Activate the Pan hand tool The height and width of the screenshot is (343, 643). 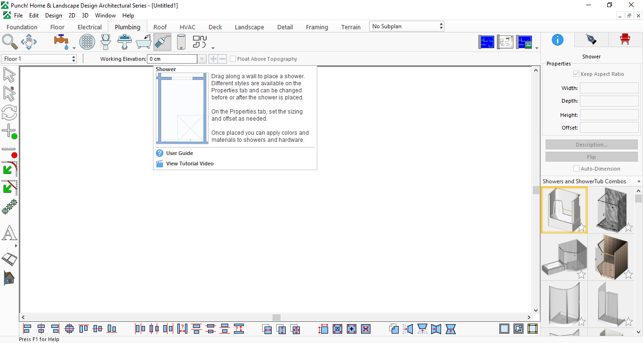tap(29, 42)
